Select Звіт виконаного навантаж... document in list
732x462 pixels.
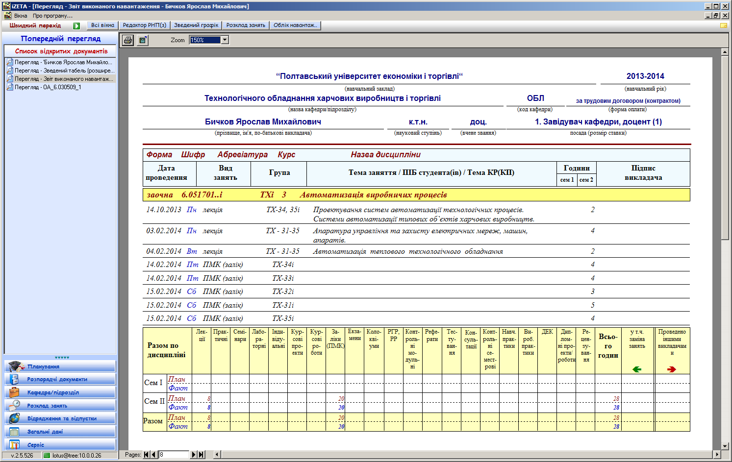click(x=60, y=79)
